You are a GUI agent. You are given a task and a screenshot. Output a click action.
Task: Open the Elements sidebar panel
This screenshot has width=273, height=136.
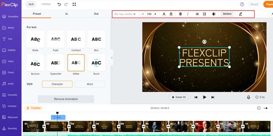10,95
